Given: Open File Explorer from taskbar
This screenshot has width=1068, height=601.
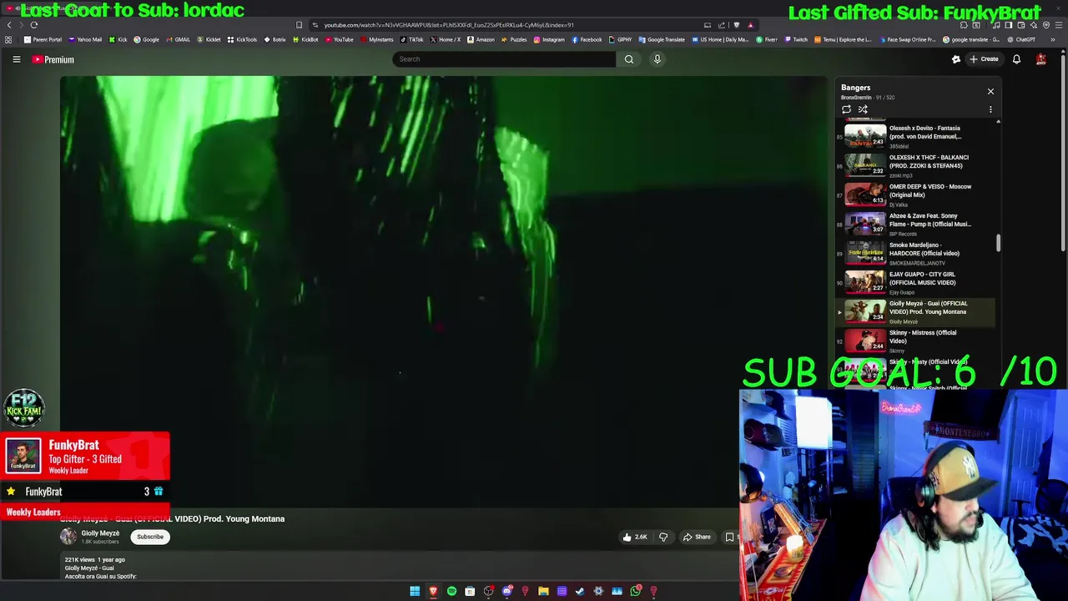Looking at the screenshot, I should (543, 591).
